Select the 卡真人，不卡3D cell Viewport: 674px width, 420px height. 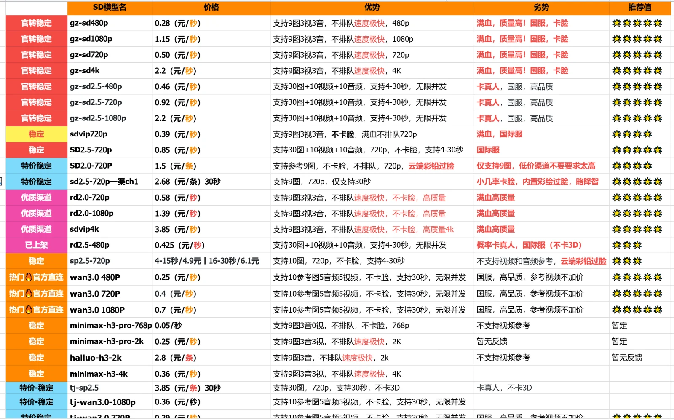pos(541,388)
